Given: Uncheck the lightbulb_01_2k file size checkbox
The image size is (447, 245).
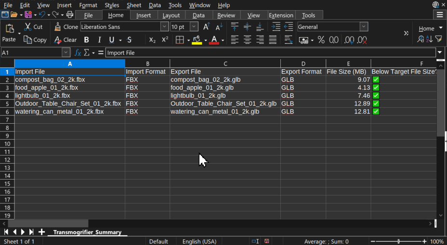Looking at the screenshot, I should 376,96.
